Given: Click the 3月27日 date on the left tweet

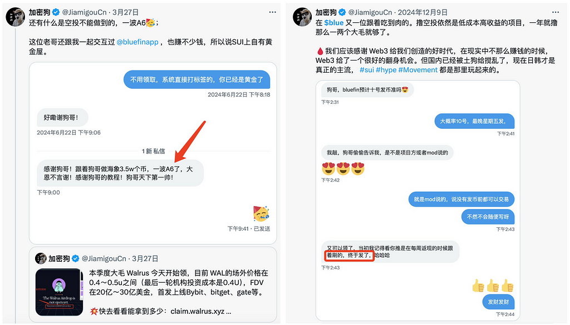Looking at the screenshot, I should (125, 12).
